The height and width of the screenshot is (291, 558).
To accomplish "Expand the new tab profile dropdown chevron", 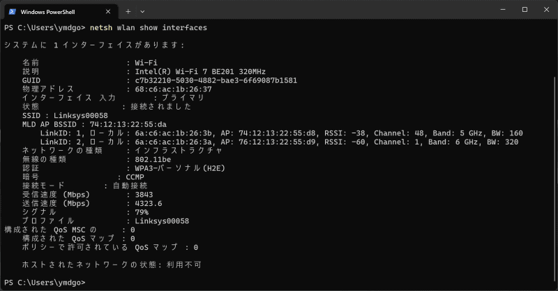I will [142, 12].
